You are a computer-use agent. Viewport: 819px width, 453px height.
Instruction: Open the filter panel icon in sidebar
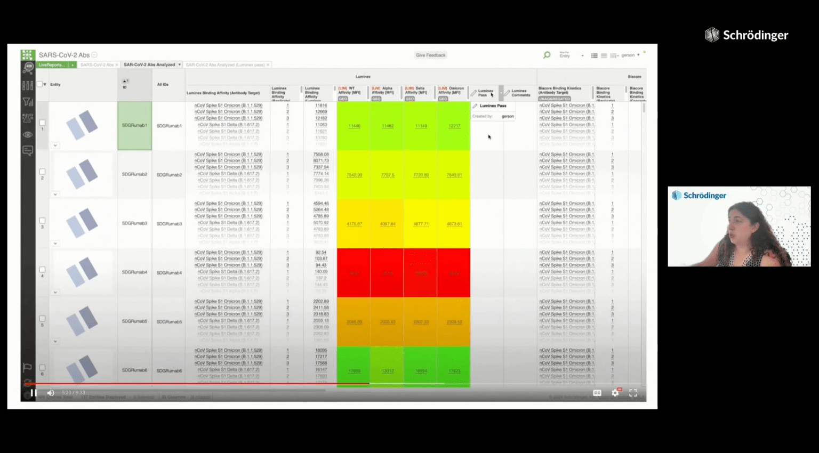pos(28,102)
